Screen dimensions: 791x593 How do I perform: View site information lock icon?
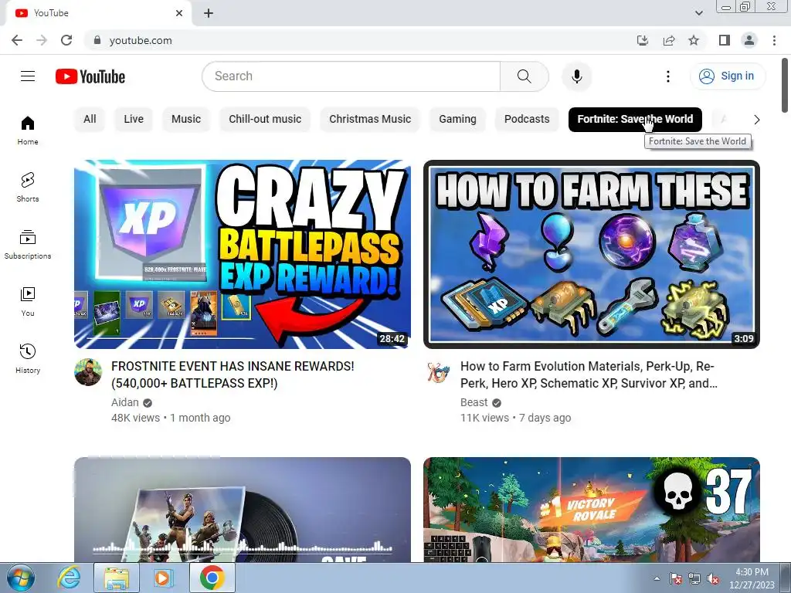point(97,40)
